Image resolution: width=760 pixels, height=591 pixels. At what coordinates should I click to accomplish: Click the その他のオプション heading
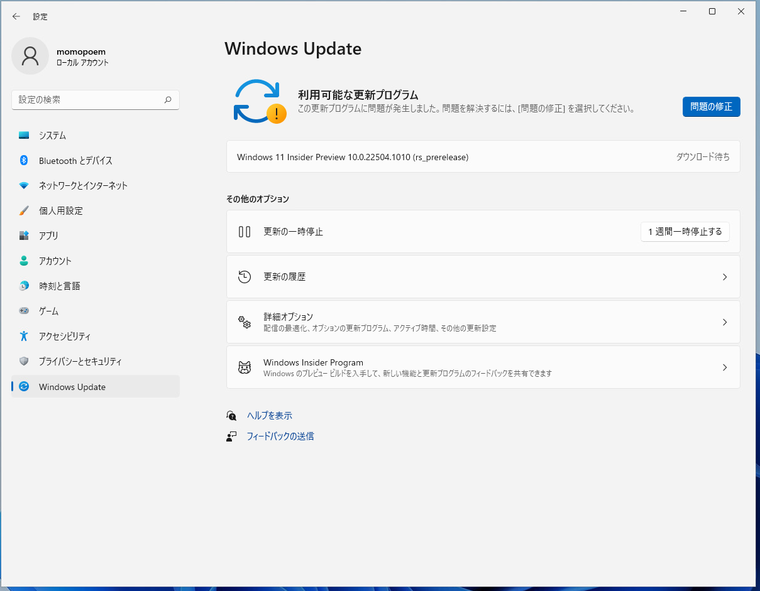[x=258, y=199]
